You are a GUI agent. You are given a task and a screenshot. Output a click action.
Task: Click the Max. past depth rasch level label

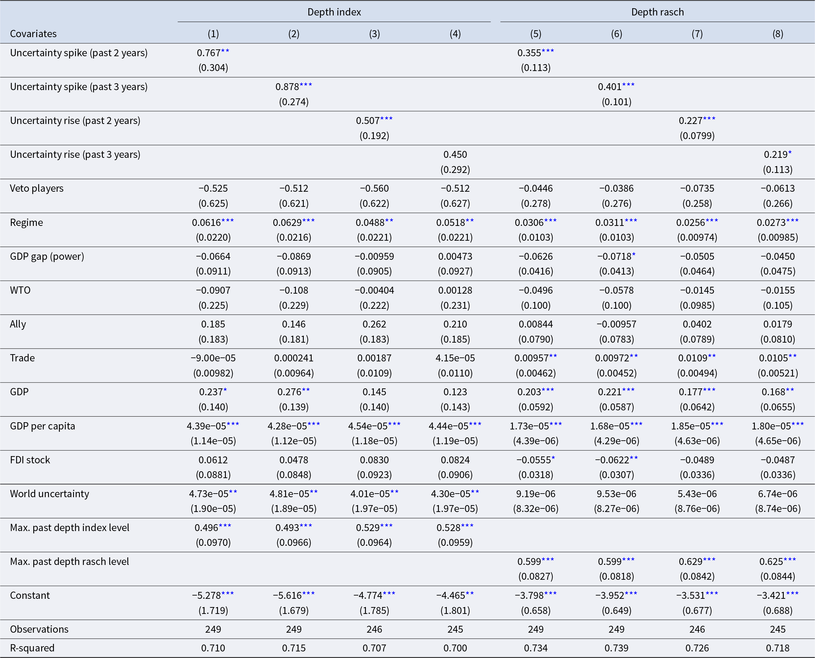coord(69,562)
